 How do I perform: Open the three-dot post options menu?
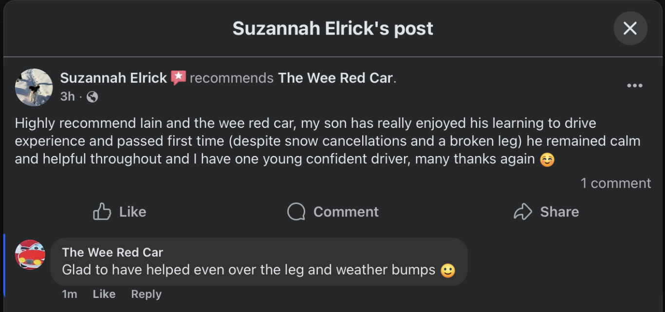634,86
